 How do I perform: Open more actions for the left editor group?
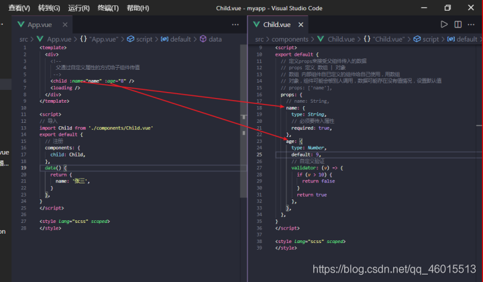[235, 25]
